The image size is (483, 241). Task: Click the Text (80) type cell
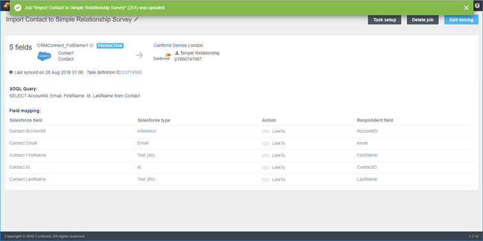click(146, 179)
